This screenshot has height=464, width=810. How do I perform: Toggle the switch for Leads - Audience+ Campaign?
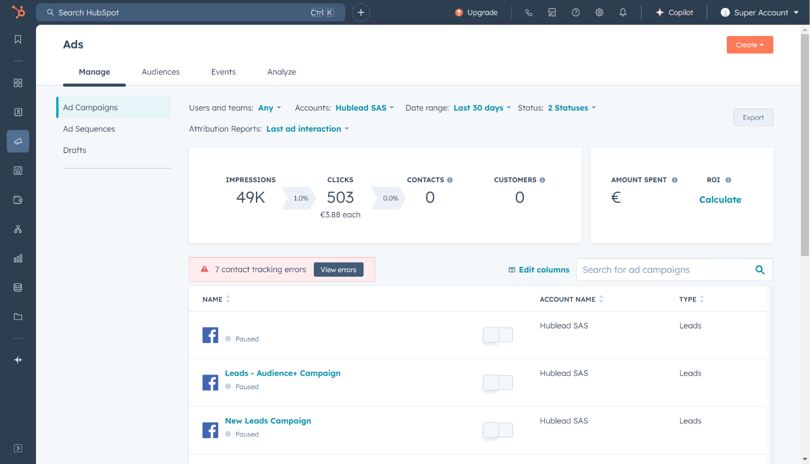coord(497,382)
